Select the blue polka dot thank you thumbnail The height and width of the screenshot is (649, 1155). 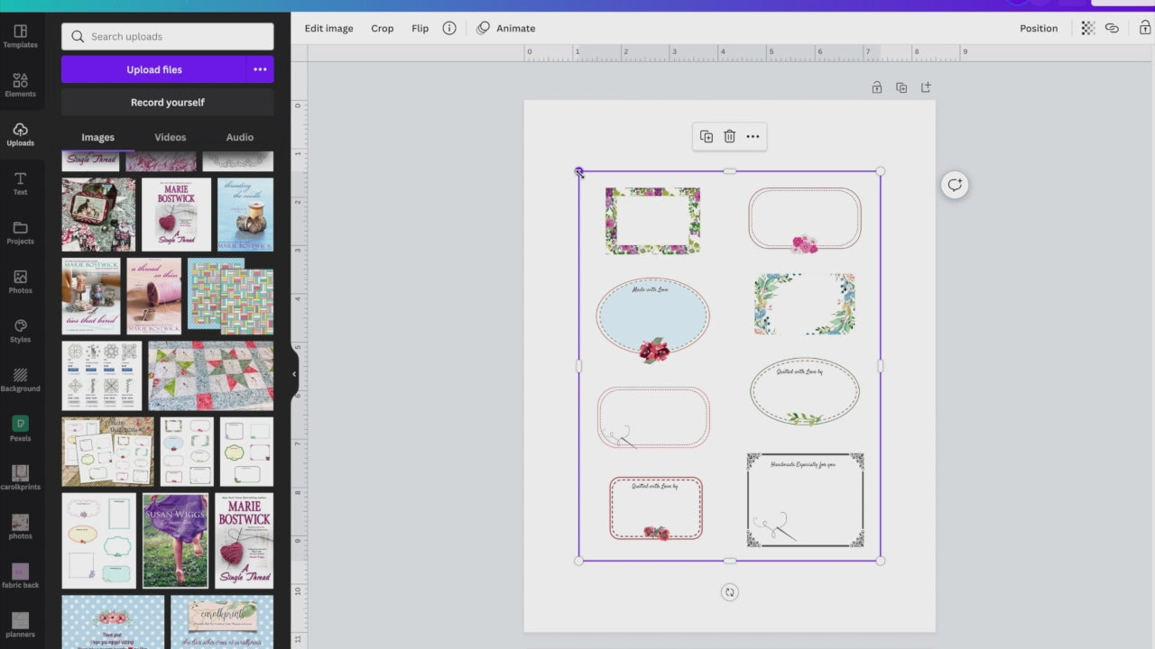coord(114,622)
